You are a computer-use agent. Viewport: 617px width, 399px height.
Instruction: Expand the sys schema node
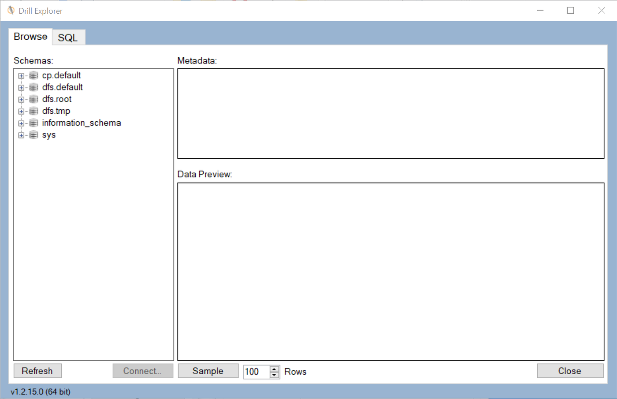click(x=21, y=134)
